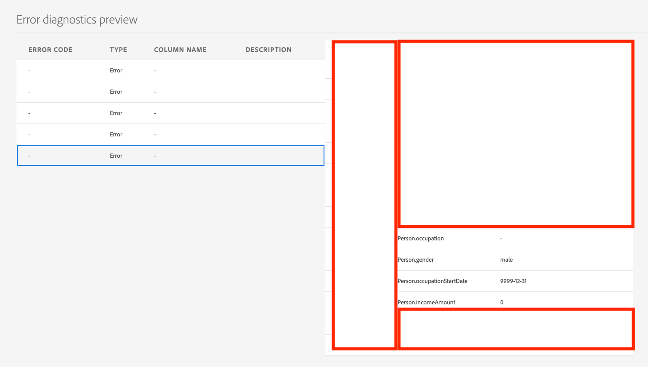Click the COLUMN NAME header
648x367 pixels.
(180, 50)
